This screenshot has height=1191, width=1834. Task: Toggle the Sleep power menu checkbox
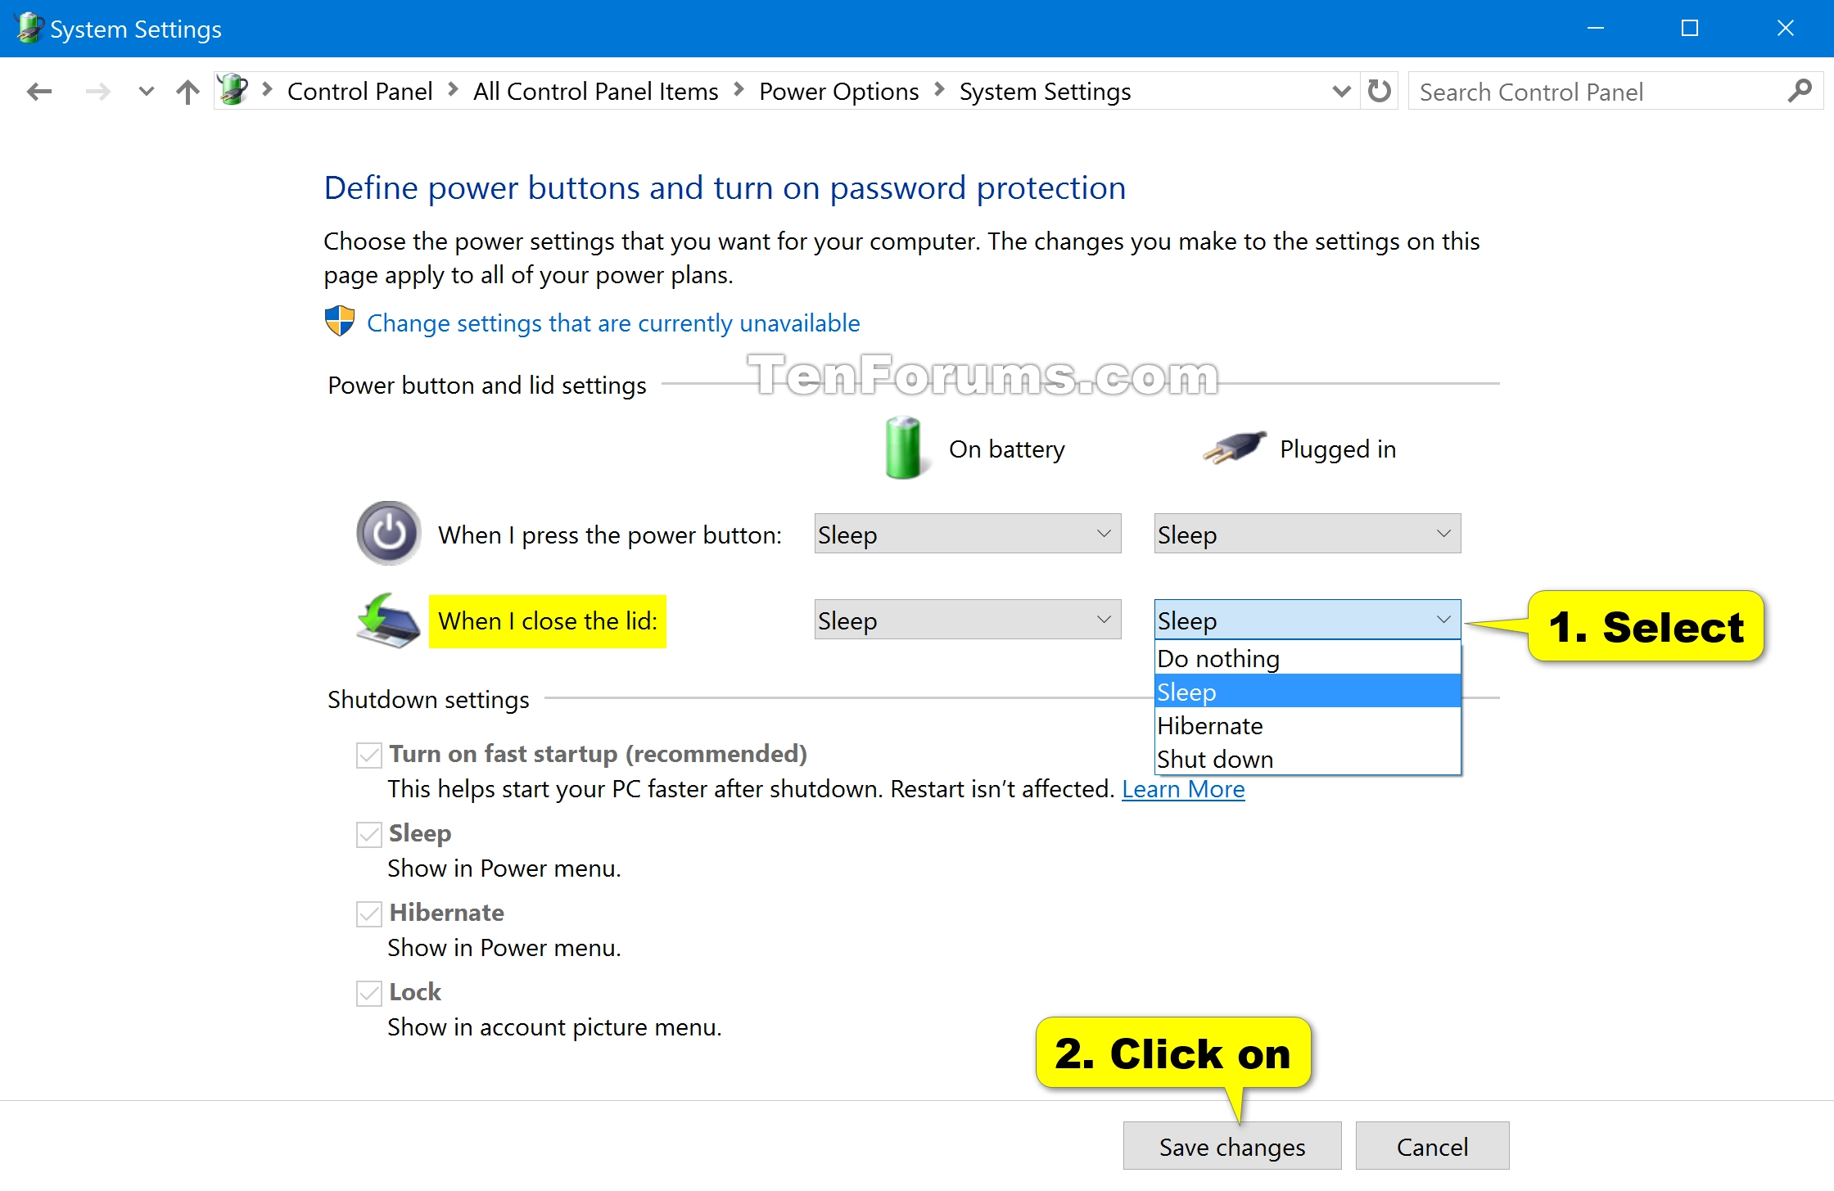click(369, 833)
